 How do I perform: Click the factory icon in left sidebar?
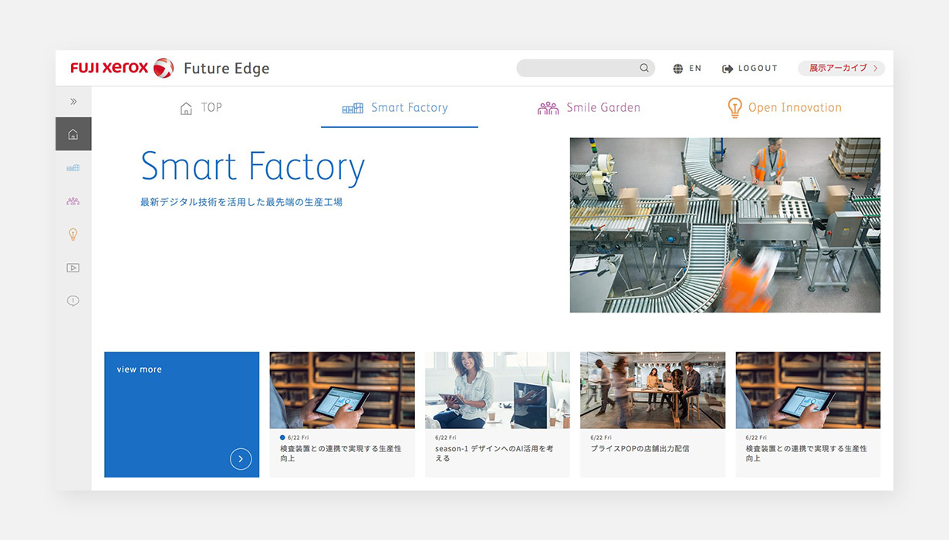pyautogui.click(x=73, y=167)
